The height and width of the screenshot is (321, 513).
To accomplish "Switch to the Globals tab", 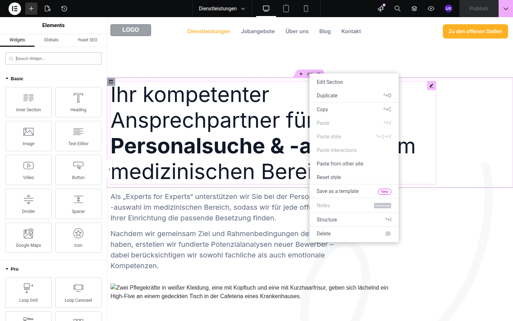I will coord(51,40).
